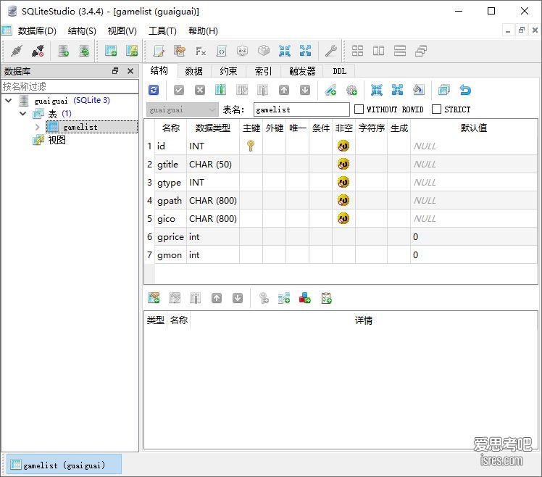Click 表名 gamelist input field
The height and width of the screenshot is (477, 542).
301,109
